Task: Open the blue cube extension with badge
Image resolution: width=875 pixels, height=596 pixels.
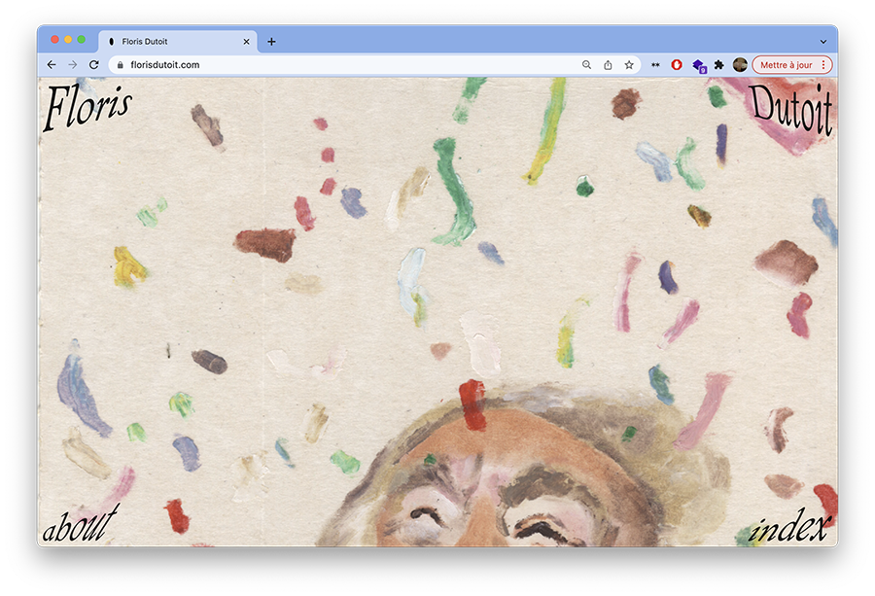Action: pyautogui.click(x=699, y=66)
